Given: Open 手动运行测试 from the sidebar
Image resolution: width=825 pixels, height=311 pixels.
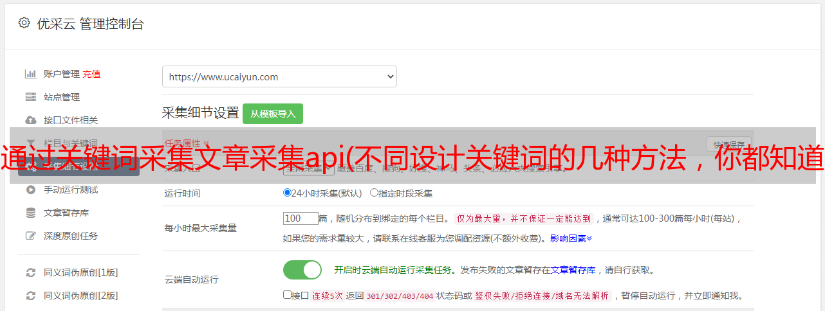Looking at the screenshot, I should click(x=71, y=190).
